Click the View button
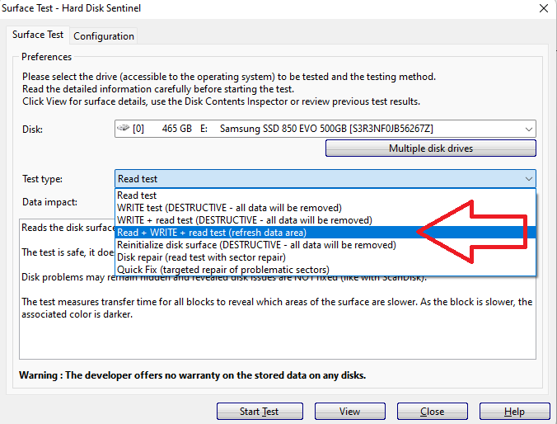557x424 pixels. 350,412
